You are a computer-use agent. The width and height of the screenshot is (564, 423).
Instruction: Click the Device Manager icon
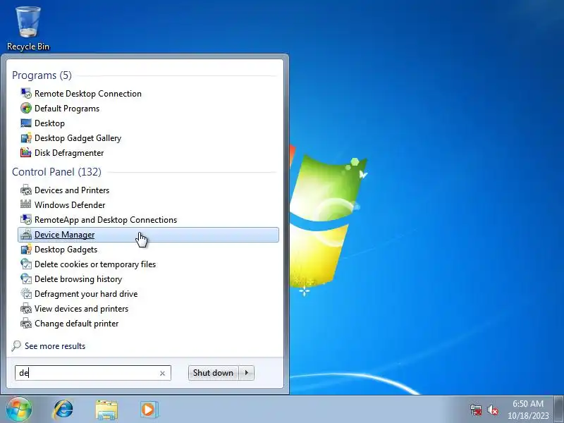[26, 235]
